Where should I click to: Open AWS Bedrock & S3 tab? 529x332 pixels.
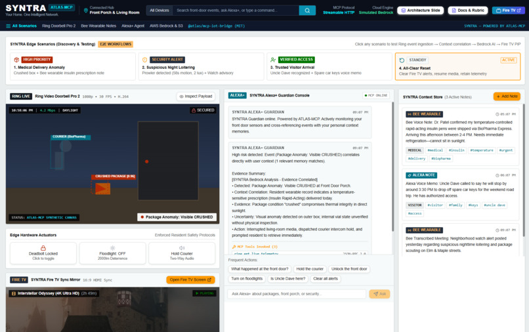click(166, 26)
